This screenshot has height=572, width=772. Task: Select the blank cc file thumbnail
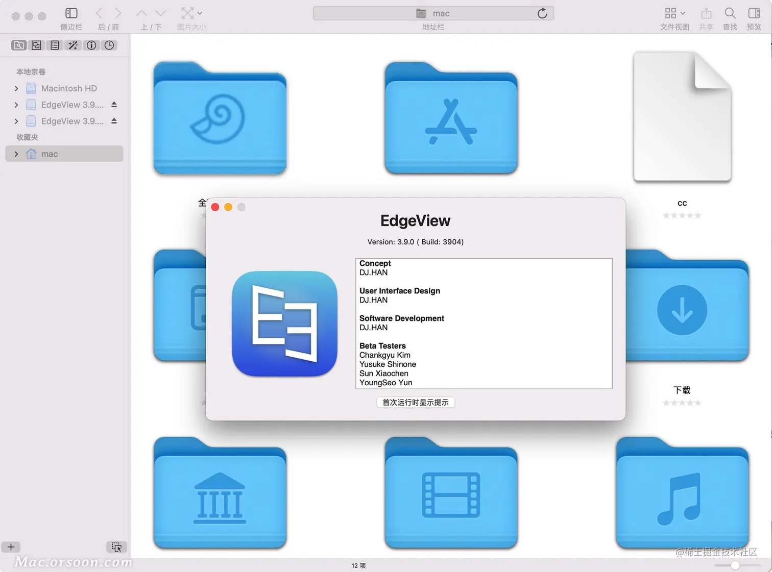coord(682,116)
